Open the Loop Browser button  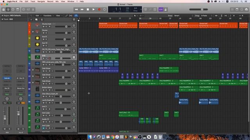click(242, 9)
